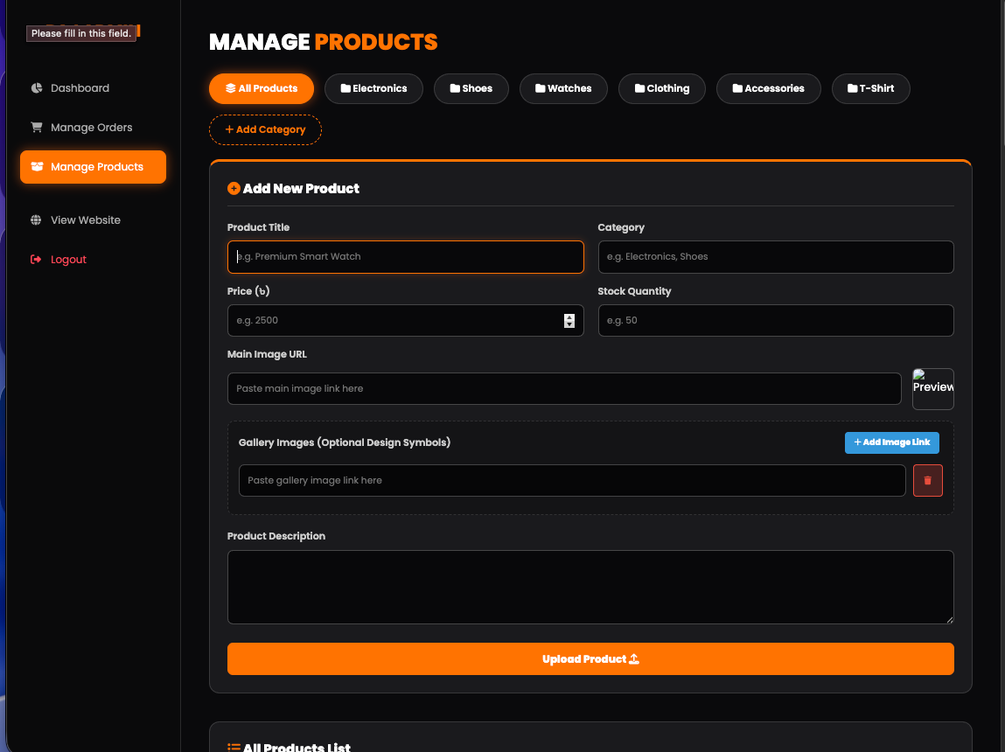Screen dimensions: 1005x752
Task: Select Manage Products sidebar item
Action: [x=93, y=167]
